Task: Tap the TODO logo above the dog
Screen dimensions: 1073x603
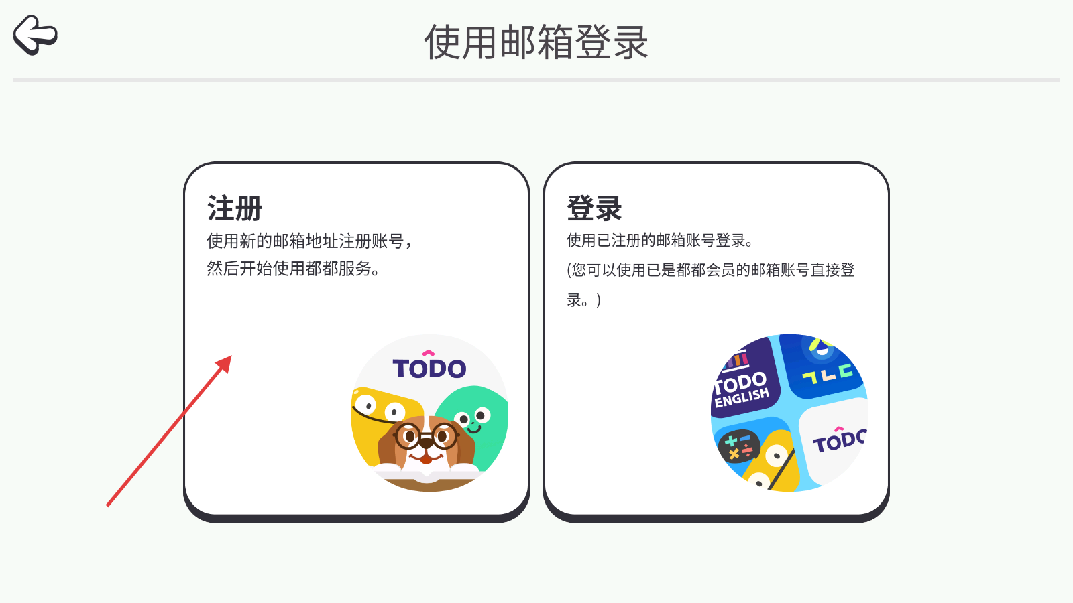Action: [x=429, y=365]
